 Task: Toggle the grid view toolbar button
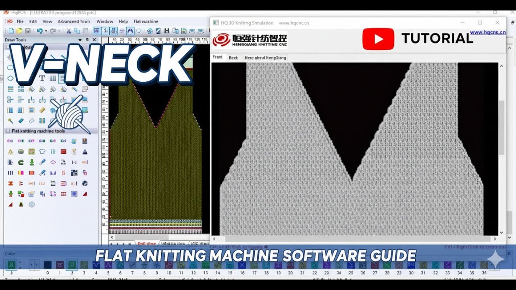pyautogui.click(x=97, y=31)
